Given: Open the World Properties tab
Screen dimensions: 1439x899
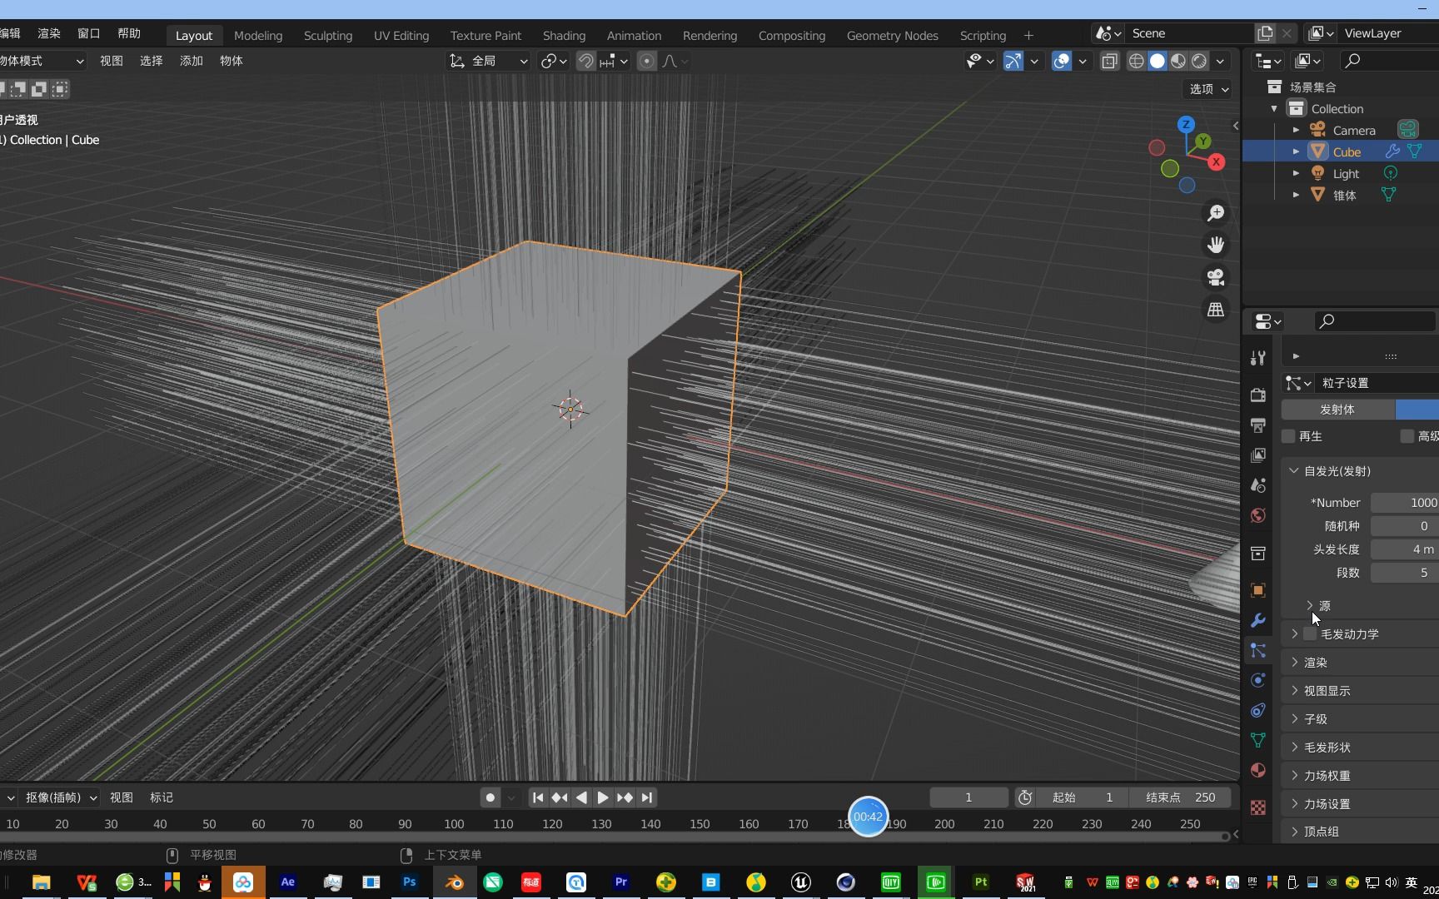Looking at the screenshot, I should 1258,515.
